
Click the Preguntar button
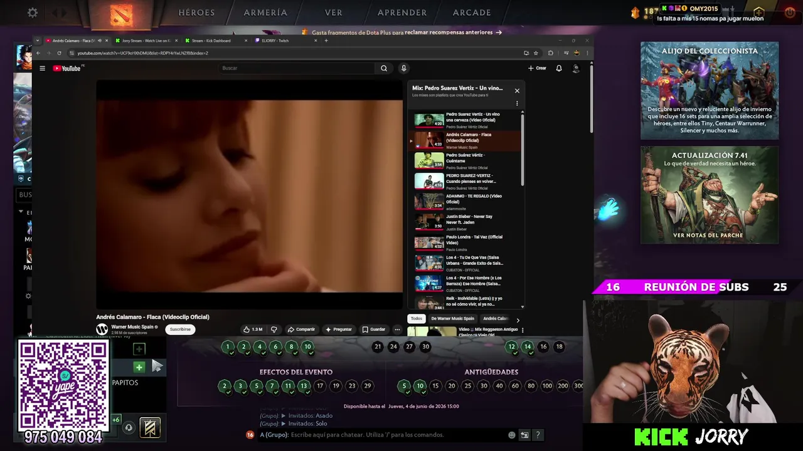(339, 329)
